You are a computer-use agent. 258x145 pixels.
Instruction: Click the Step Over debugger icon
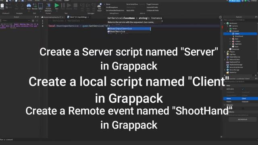(x=88, y=6)
